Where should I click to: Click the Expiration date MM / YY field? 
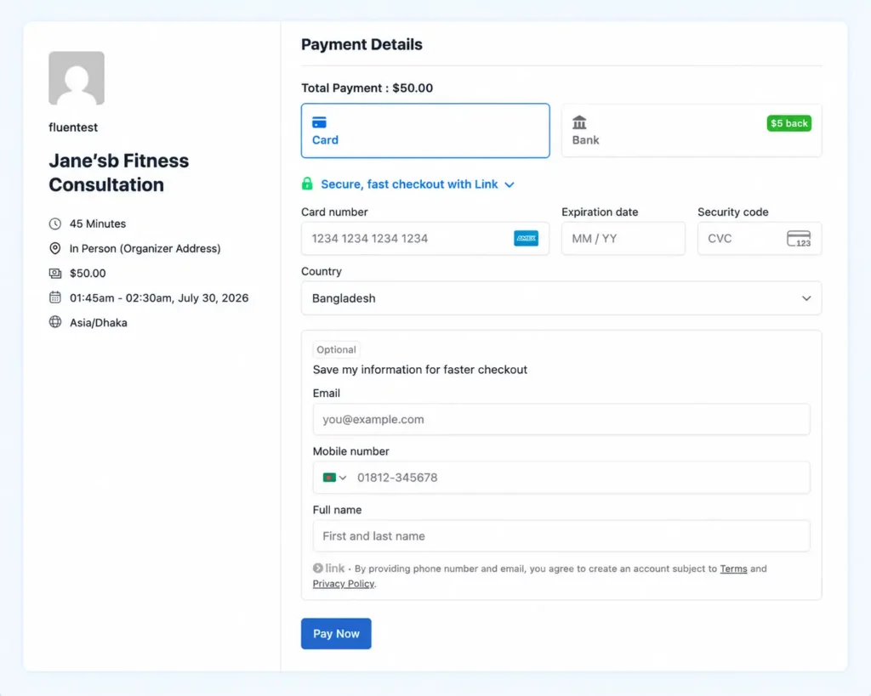click(623, 239)
